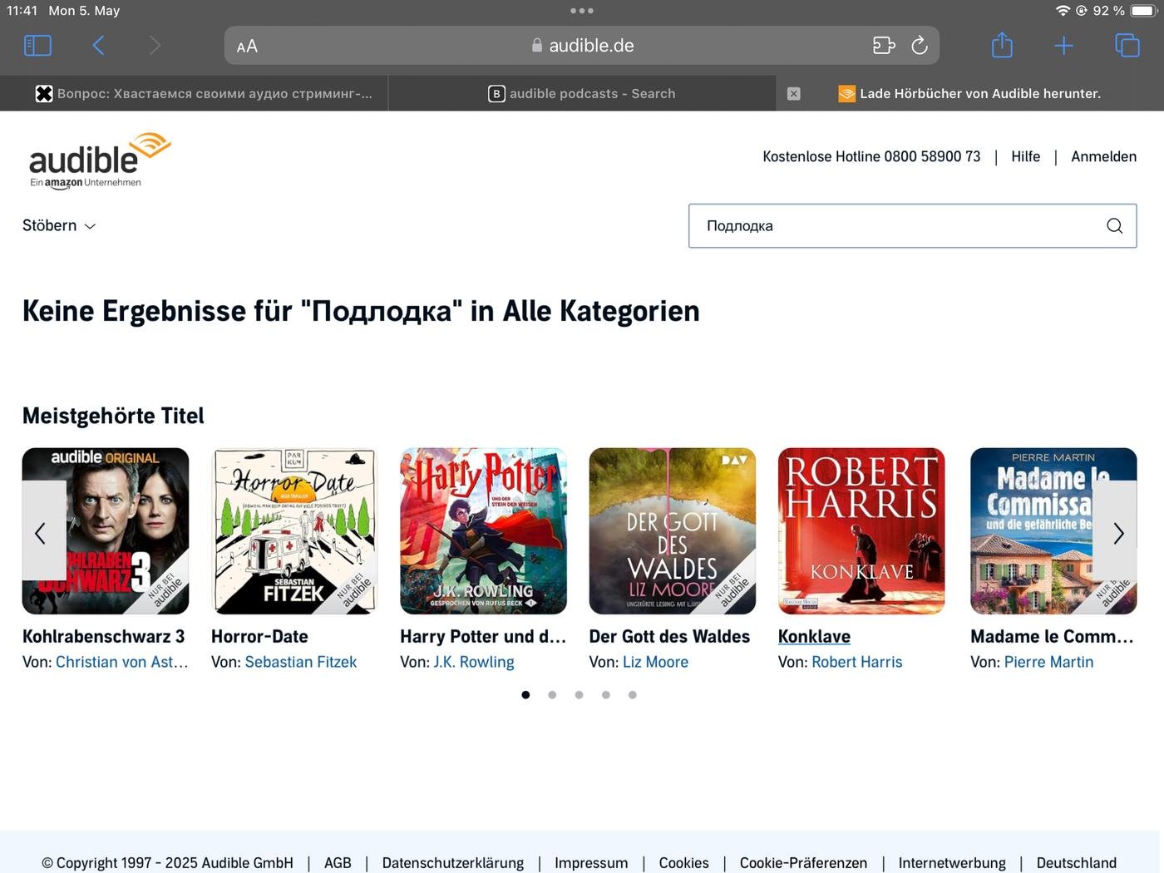Select the second carousel page dot
This screenshot has width=1164, height=873.
[x=552, y=695]
